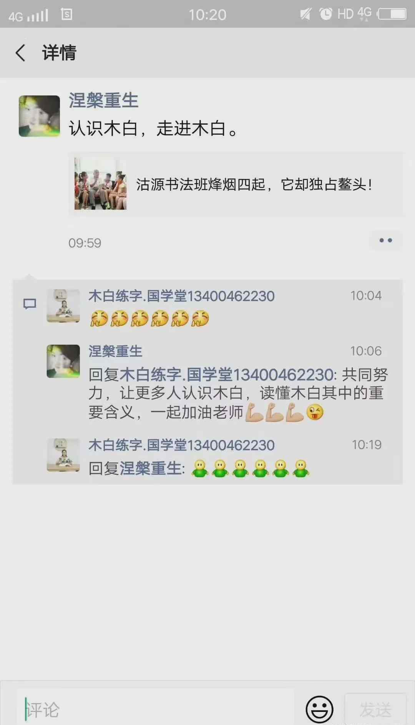Tap the back arrow beside 详情
The width and height of the screenshot is (415, 725).
click(20, 53)
